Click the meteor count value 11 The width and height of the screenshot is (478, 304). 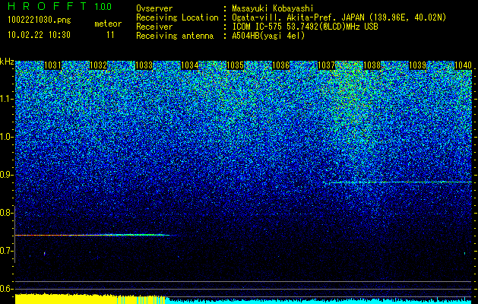click(110, 35)
